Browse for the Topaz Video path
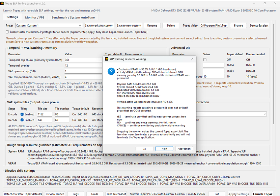This screenshot has width=280, height=196. pos(238,26)
